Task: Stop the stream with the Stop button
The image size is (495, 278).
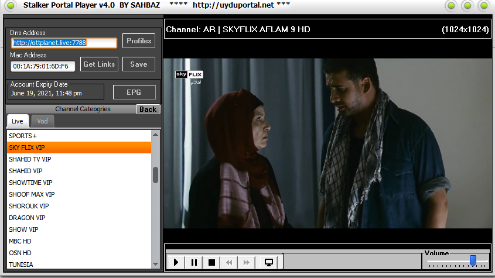Action: (211, 262)
